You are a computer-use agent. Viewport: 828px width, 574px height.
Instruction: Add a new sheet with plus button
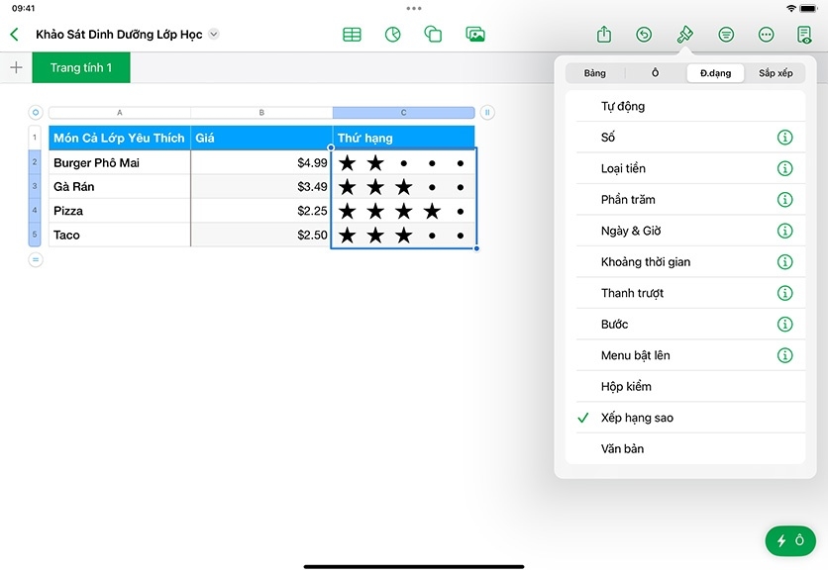(x=16, y=68)
